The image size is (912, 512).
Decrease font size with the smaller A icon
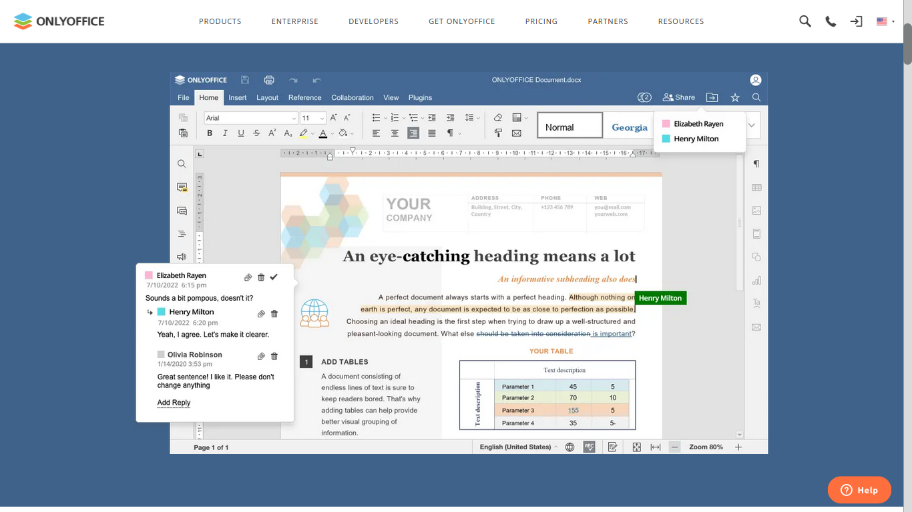pyautogui.click(x=347, y=117)
